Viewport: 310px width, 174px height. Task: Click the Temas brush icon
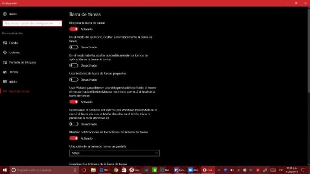[5, 72]
